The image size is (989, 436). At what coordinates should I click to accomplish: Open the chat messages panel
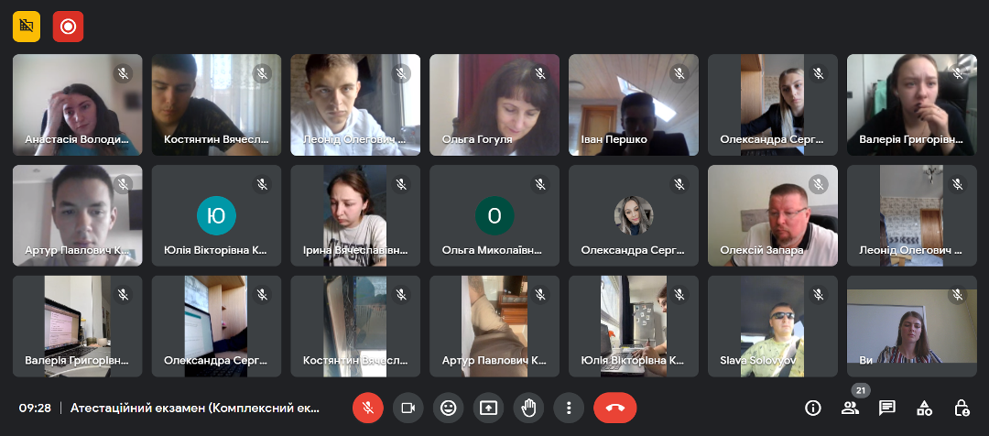tap(887, 409)
